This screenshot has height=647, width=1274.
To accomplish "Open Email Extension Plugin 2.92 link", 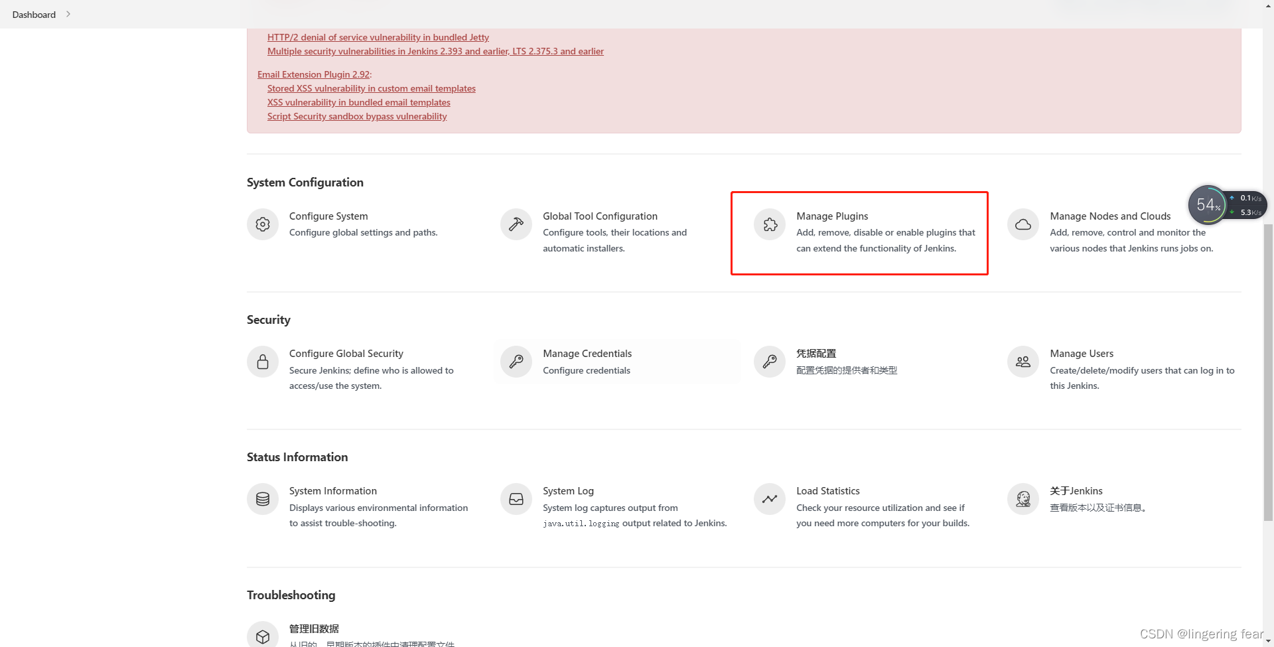I will click(313, 74).
